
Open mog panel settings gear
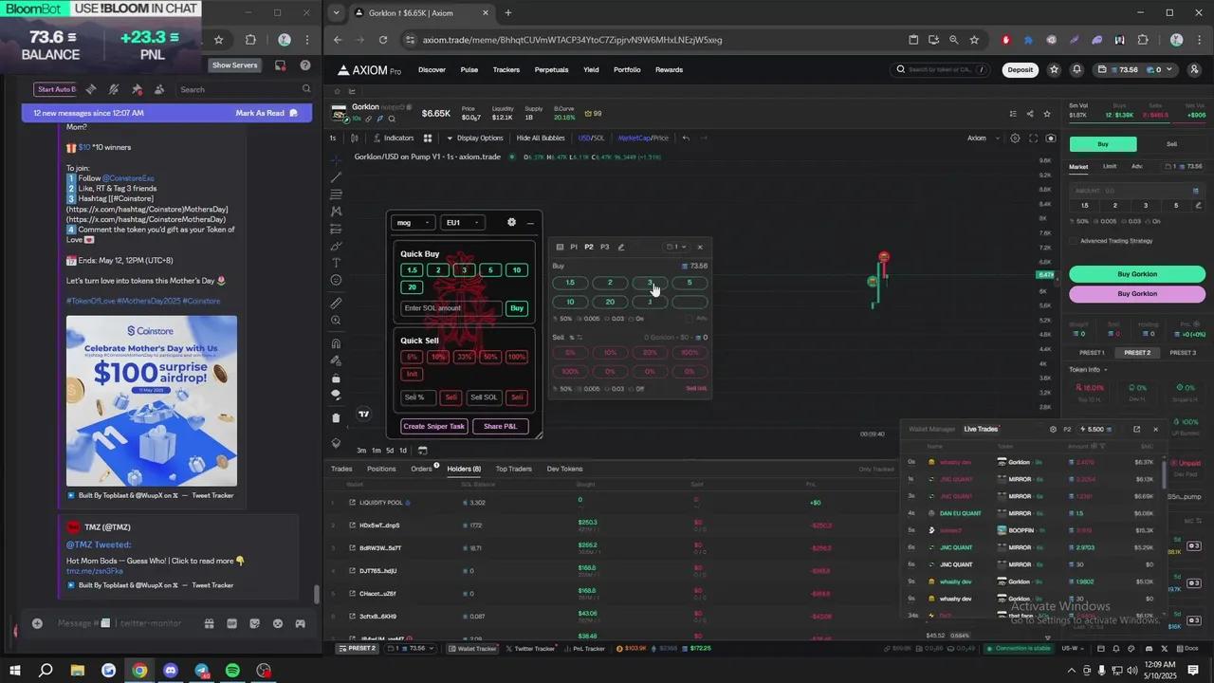(511, 222)
